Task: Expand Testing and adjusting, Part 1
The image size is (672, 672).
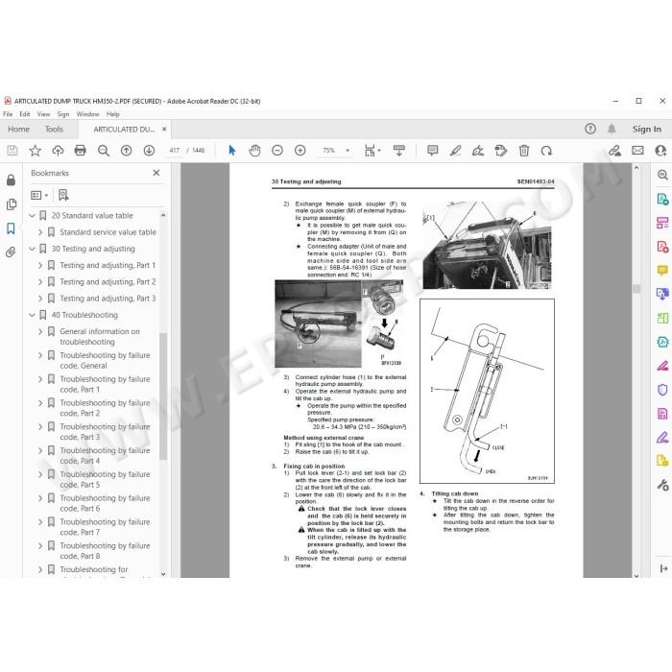Action: tap(40, 265)
